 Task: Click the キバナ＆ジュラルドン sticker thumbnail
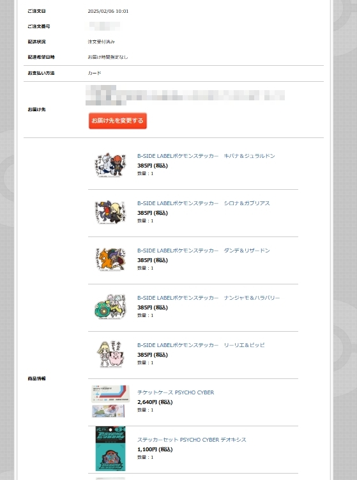[x=110, y=165]
